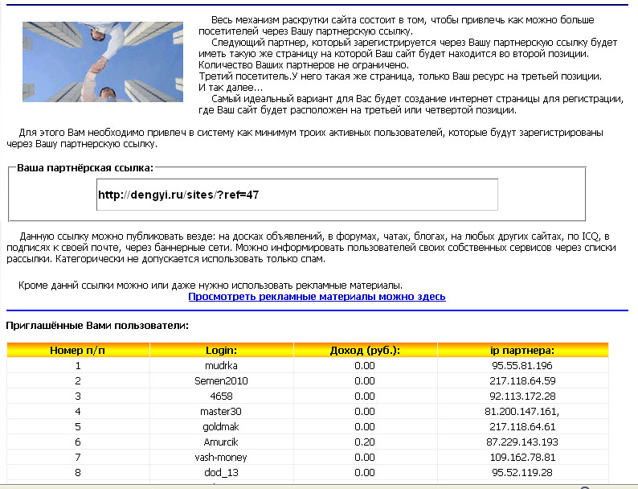Select login 'vash-money' in the table
The image size is (638, 489).
(221, 458)
